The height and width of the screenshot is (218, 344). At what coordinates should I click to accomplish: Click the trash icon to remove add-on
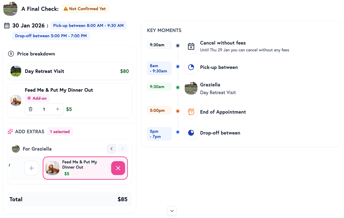click(31, 109)
